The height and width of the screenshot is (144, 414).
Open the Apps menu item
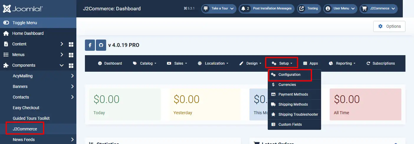coord(310,63)
